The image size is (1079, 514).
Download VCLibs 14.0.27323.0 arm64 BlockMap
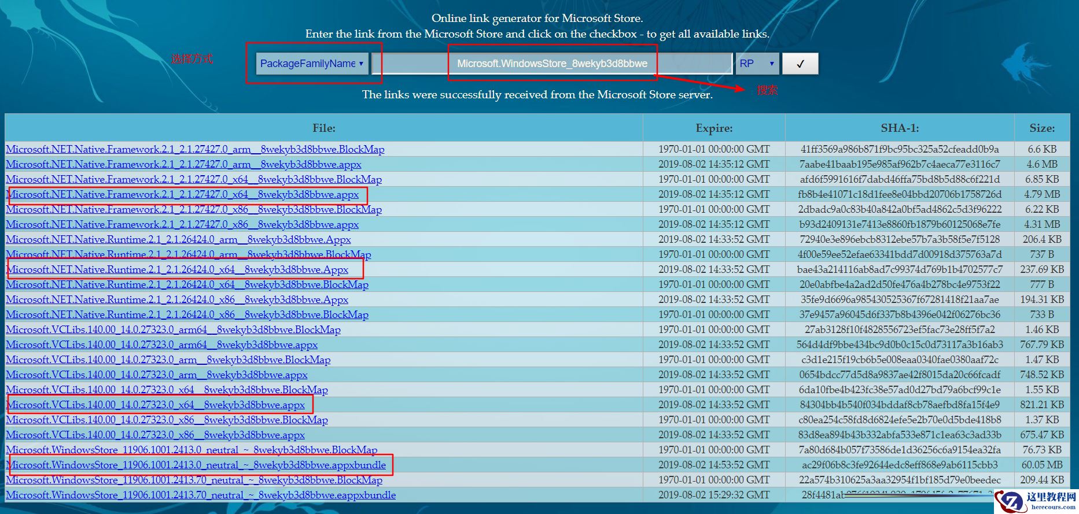173,330
